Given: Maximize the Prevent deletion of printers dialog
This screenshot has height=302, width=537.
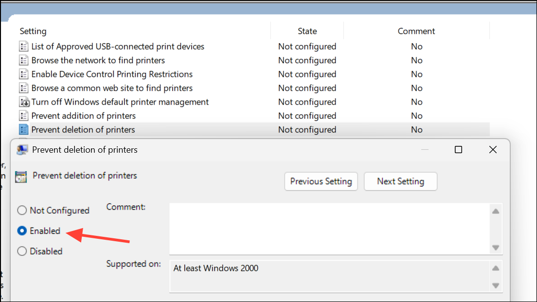Looking at the screenshot, I should [458, 150].
